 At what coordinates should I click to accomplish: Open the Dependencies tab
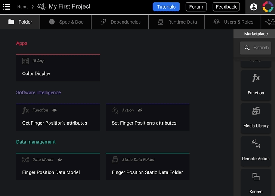(120, 22)
